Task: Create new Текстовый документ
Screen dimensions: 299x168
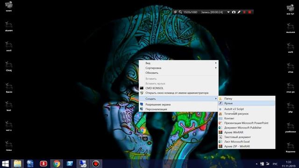Action: (x=247, y=137)
